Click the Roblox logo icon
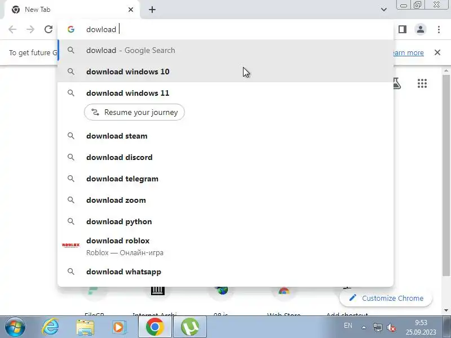 pyautogui.click(x=71, y=245)
